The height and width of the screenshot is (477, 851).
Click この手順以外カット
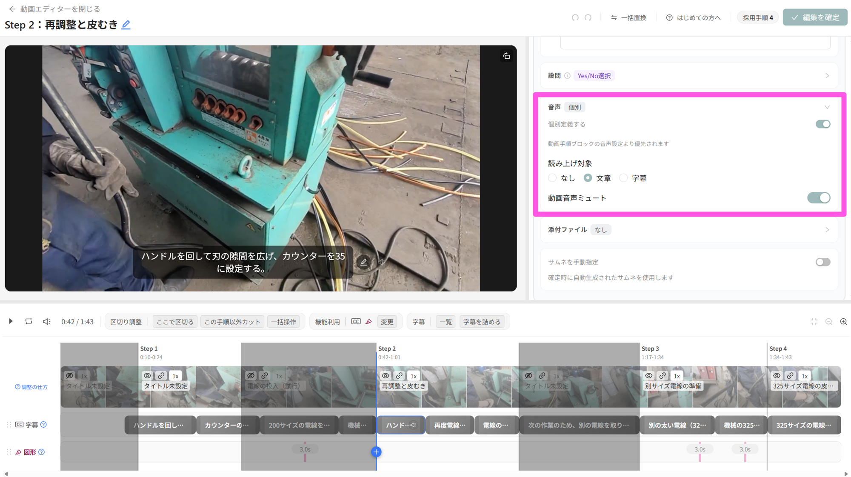pos(232,322)
